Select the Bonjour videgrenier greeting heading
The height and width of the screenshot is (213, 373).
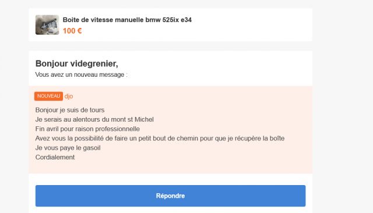point(76,63)
